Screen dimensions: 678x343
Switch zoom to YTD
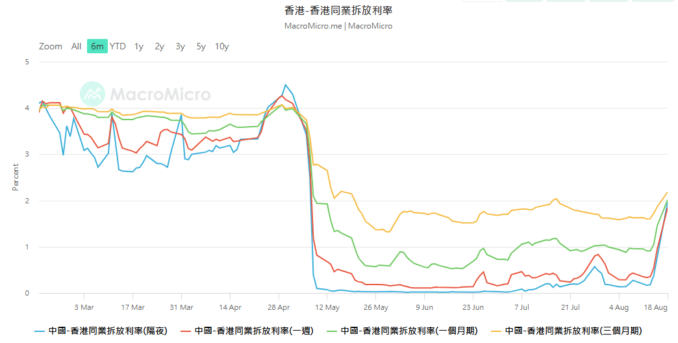118,46
